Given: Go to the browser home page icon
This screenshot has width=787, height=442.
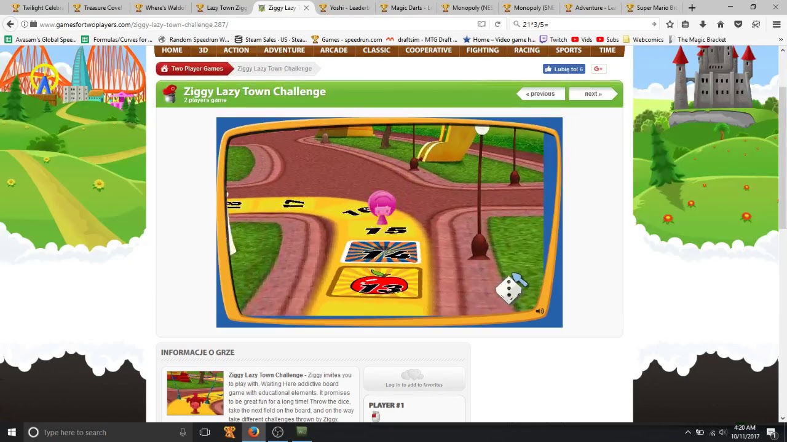Looking at the screenshot, I should tap(721, 25).
